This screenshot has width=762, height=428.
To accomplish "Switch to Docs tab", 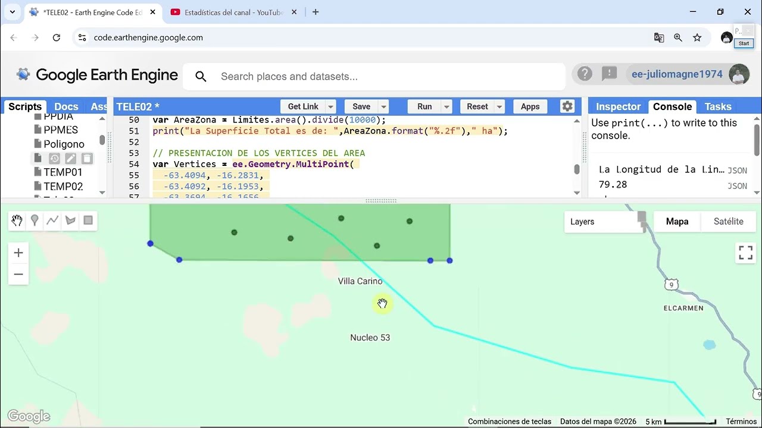I will [66, 106].
